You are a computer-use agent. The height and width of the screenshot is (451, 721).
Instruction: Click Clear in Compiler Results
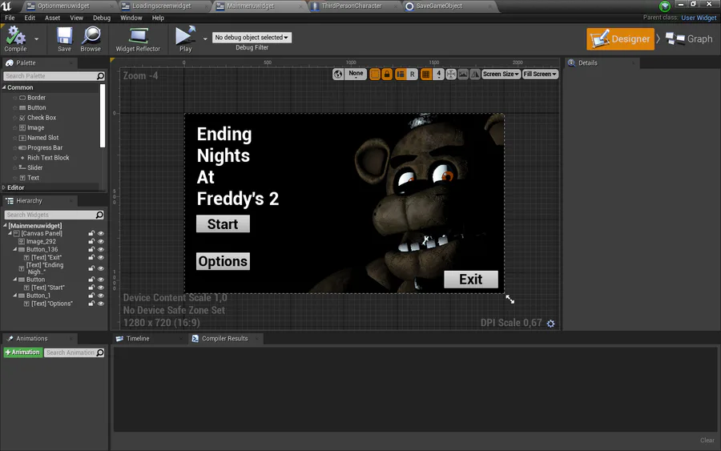pyautogui.click(x=707, y=440)
